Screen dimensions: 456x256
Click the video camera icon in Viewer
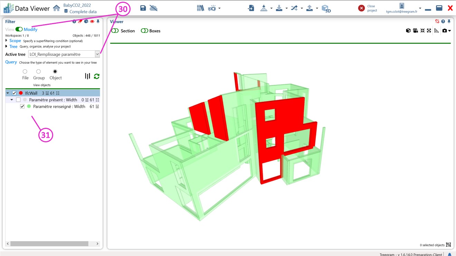tap(415, 31)
